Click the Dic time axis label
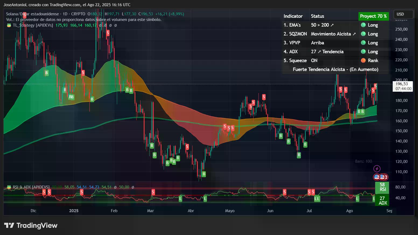The height and width of the screenshot is (235, 418). click(x=33, y=211)
